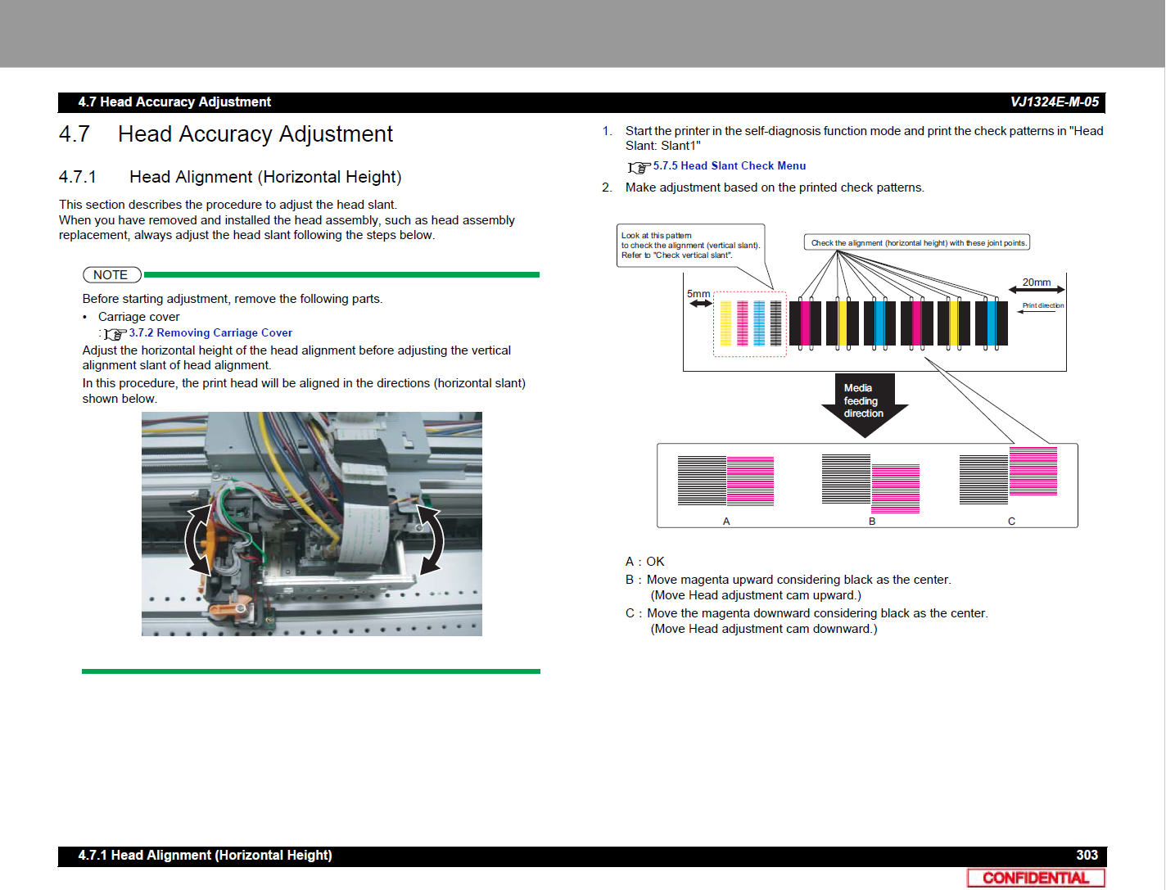Click the 'A : OK' description line

[645, 562]
